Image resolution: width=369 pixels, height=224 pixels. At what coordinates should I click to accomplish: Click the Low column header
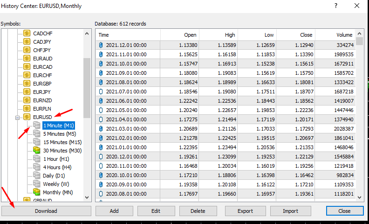[x=257, y=35]
